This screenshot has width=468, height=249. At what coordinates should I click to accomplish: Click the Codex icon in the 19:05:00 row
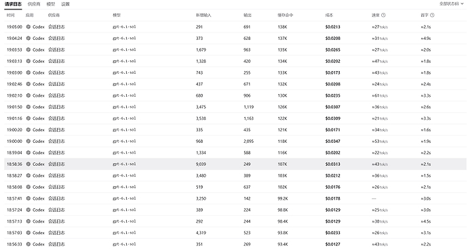[x=28, y=27]
